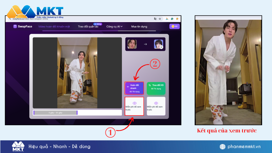
Task: Click eye preview under Trao đổi HD
Action: coord(156,106)
